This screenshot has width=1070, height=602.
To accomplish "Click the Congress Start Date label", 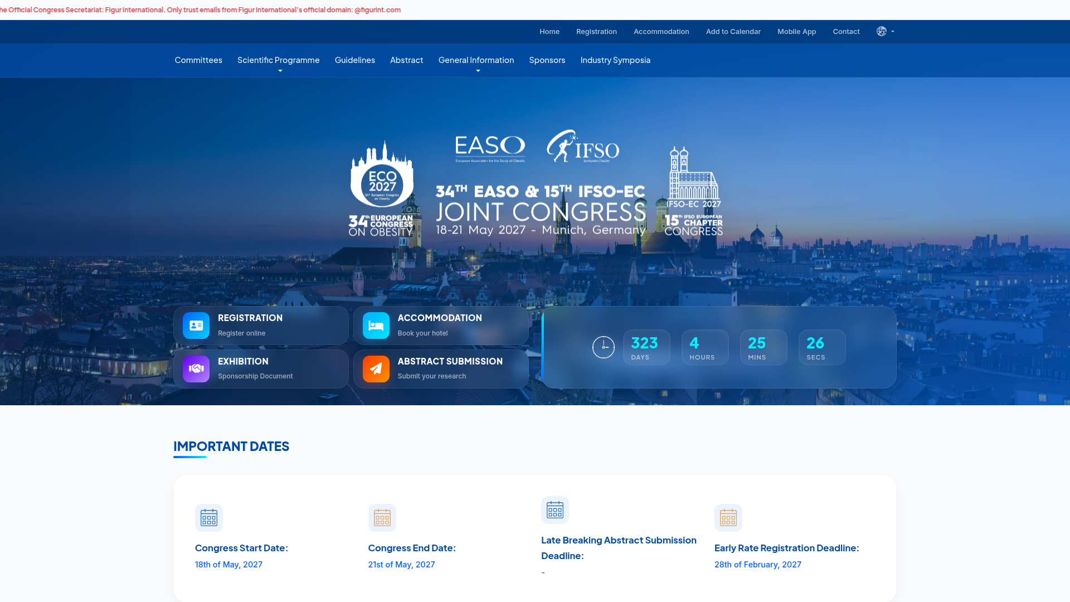I will tap(242, 548).
